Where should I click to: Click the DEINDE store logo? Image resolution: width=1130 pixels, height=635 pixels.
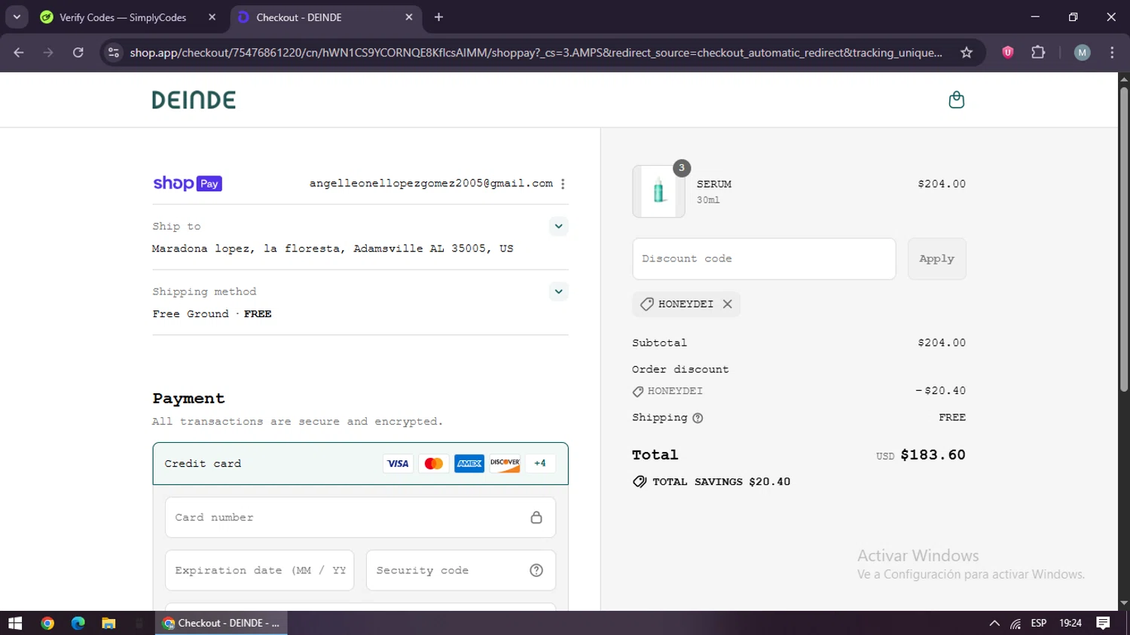coord(194,99)
